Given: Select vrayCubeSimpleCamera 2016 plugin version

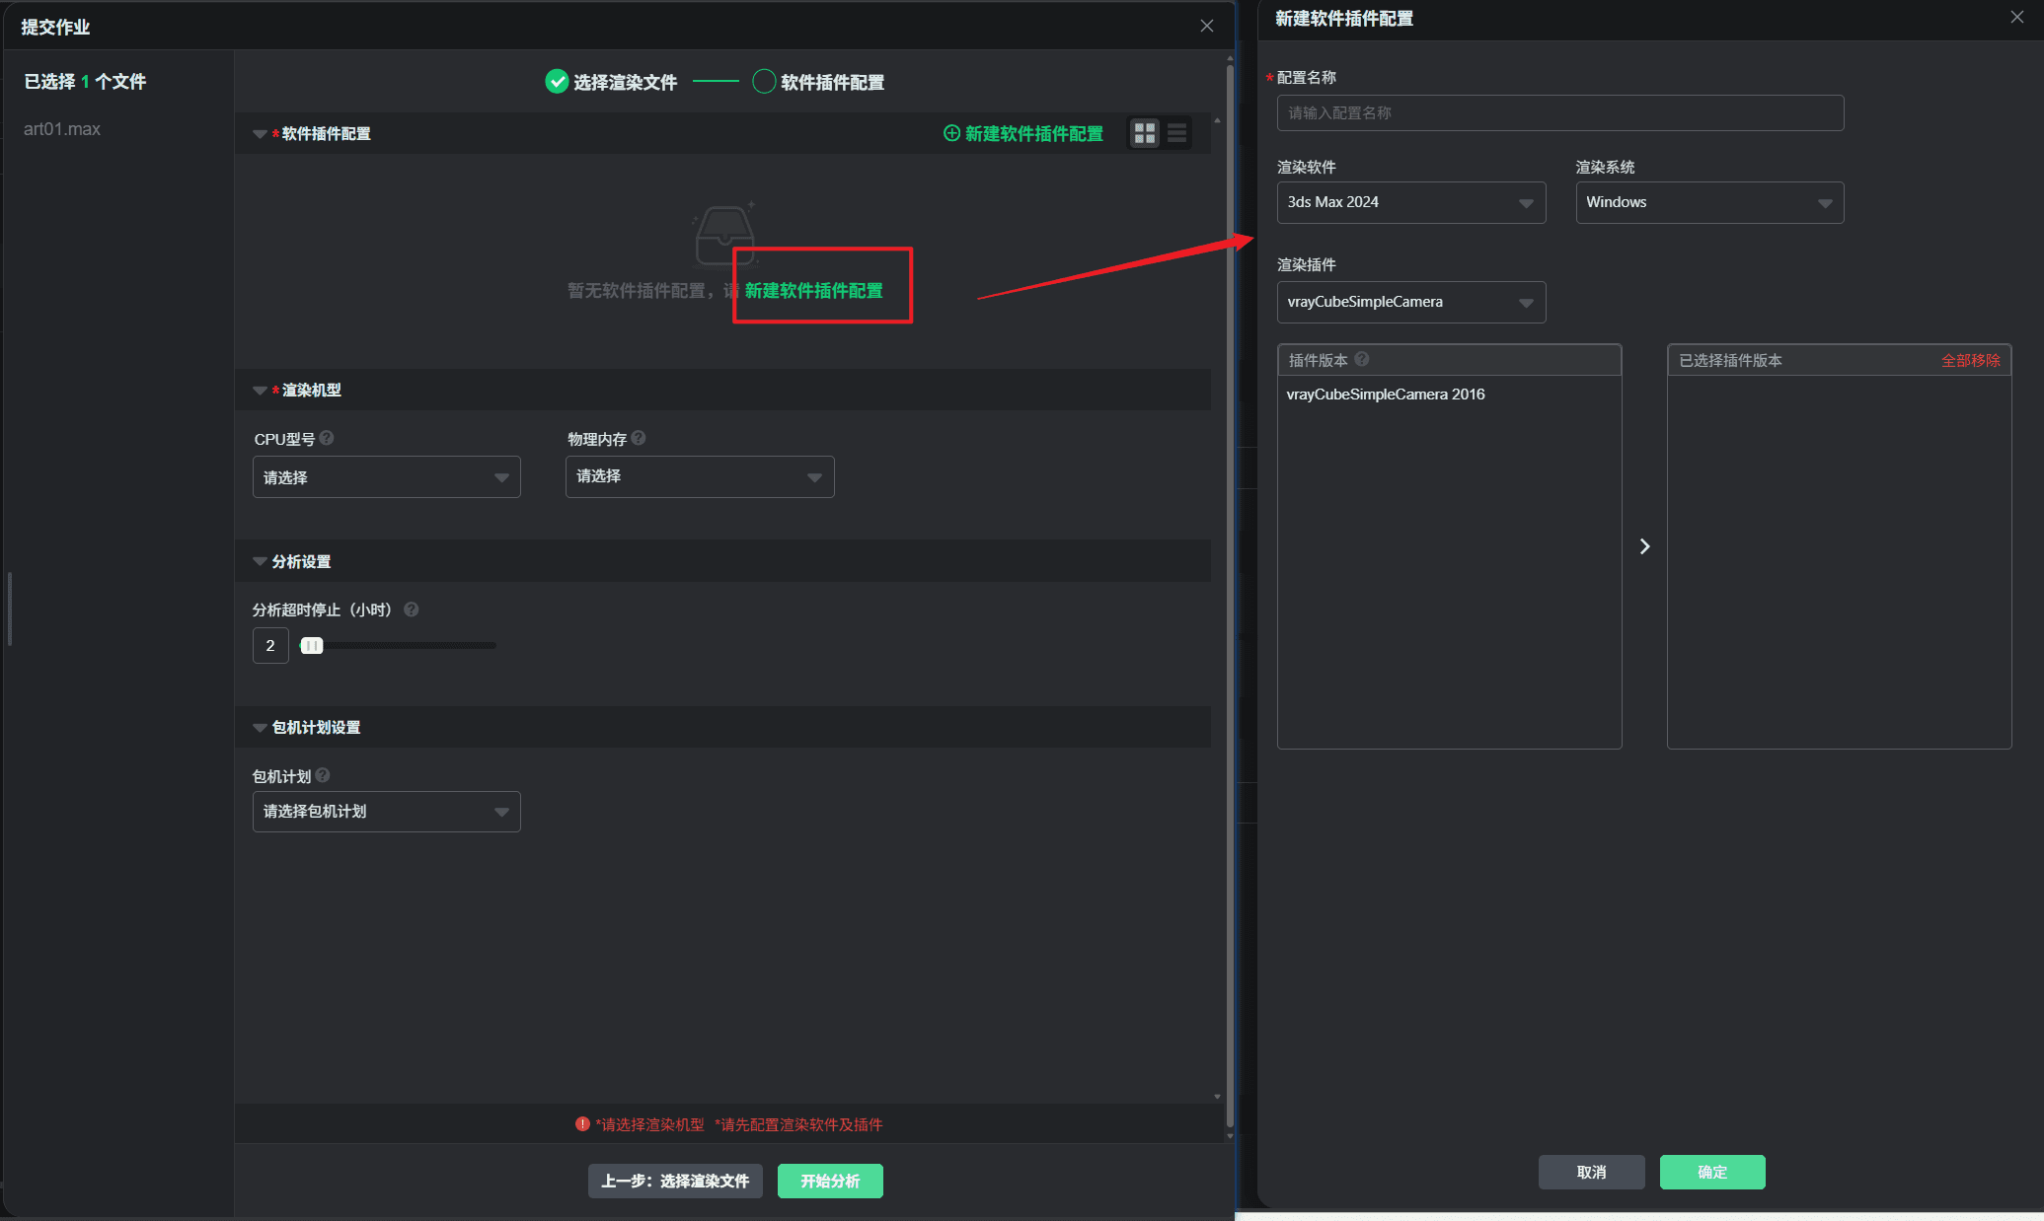Looking at the screenshot, I should pos(1386,395).
